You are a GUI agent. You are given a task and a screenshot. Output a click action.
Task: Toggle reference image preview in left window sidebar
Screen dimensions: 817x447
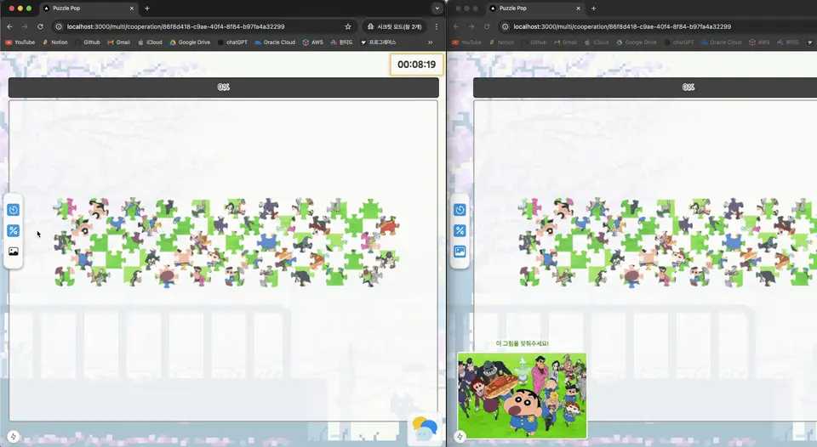pos(14,252)
